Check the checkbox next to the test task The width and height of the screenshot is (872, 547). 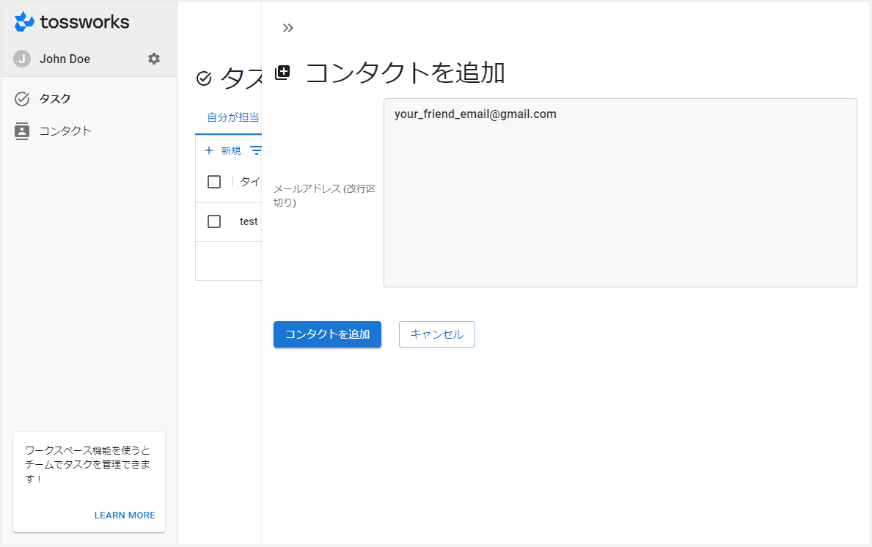pos(213,221)
